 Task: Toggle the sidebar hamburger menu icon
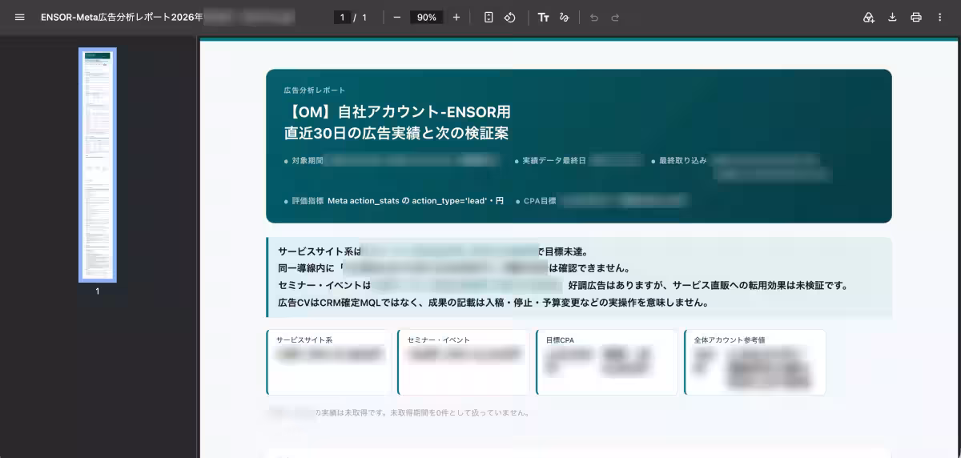20,17
